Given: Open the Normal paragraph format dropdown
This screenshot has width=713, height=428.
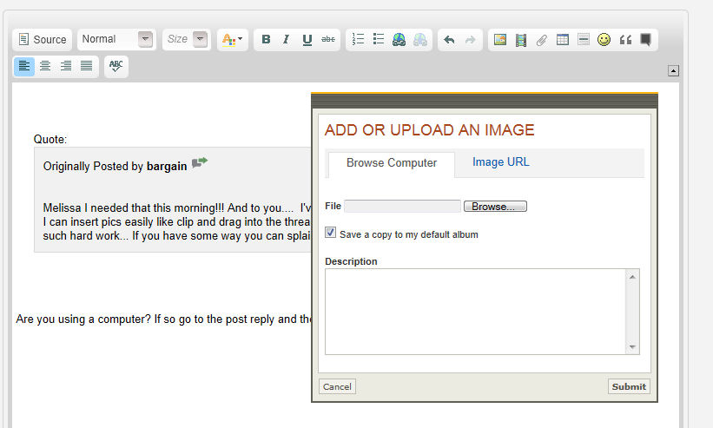Looking at the screenshot, I should [116, 39].
